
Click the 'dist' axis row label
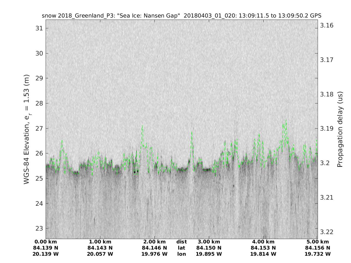point(181,242)
